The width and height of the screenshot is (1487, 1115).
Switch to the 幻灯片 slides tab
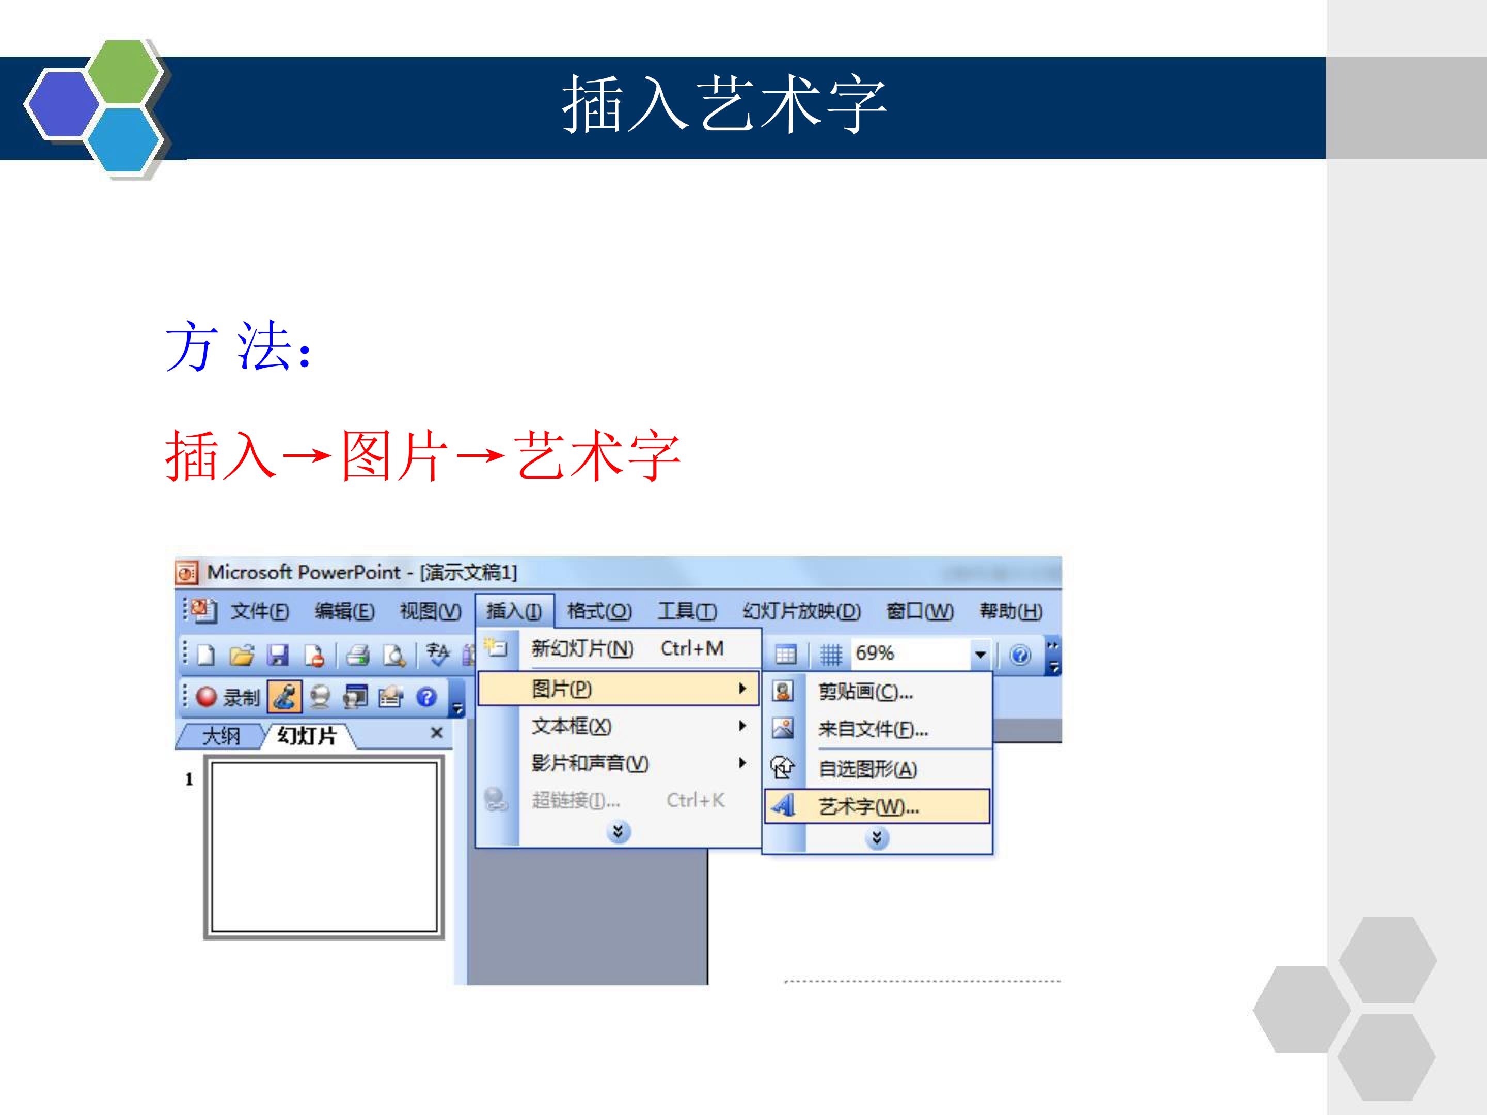point(307,735)
